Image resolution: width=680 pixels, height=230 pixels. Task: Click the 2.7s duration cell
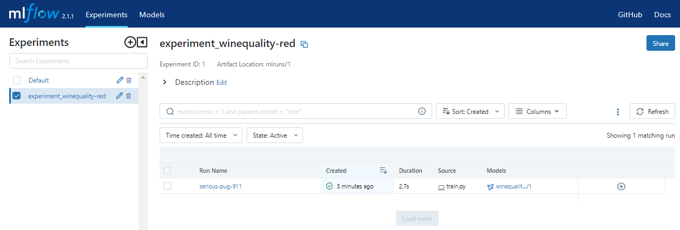tap(405, 186)
